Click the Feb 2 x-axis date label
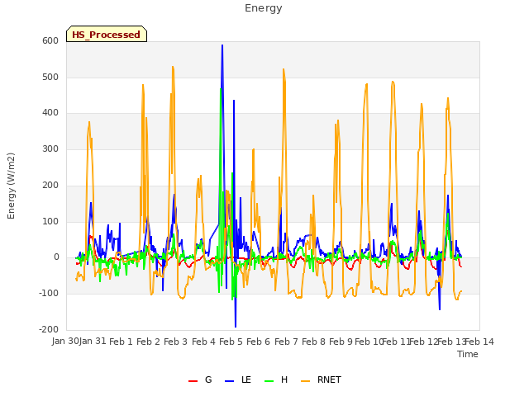The width and height of the screenshot is (529, 396). tap(148, 342)
